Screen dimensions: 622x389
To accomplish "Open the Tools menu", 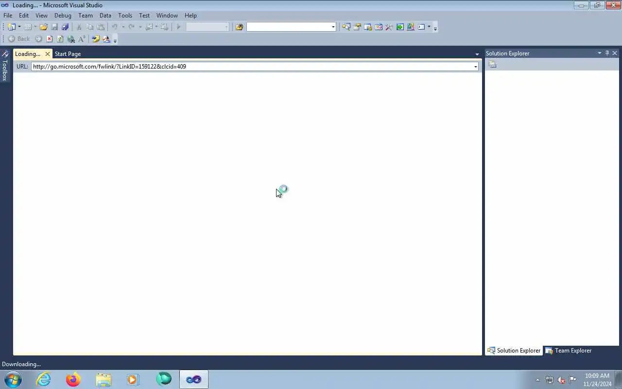I will [x=125, y=16].
